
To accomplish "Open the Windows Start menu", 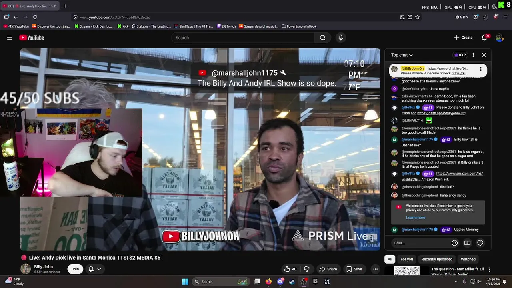I will pyautogui.click(x=185, y=282).
